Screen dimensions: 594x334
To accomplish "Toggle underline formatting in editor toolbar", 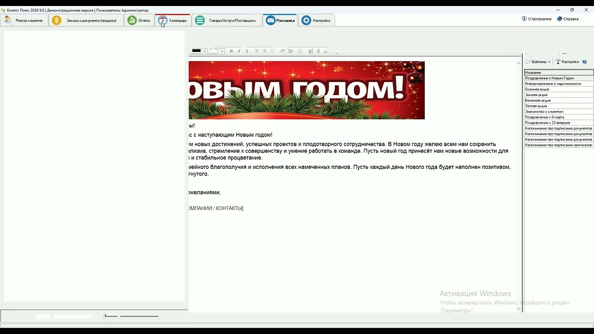I will (247, 51).
